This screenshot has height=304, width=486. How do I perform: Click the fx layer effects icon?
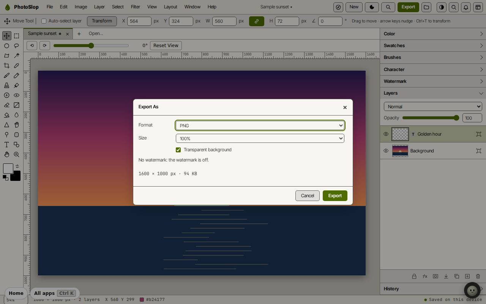click(425, 276)
